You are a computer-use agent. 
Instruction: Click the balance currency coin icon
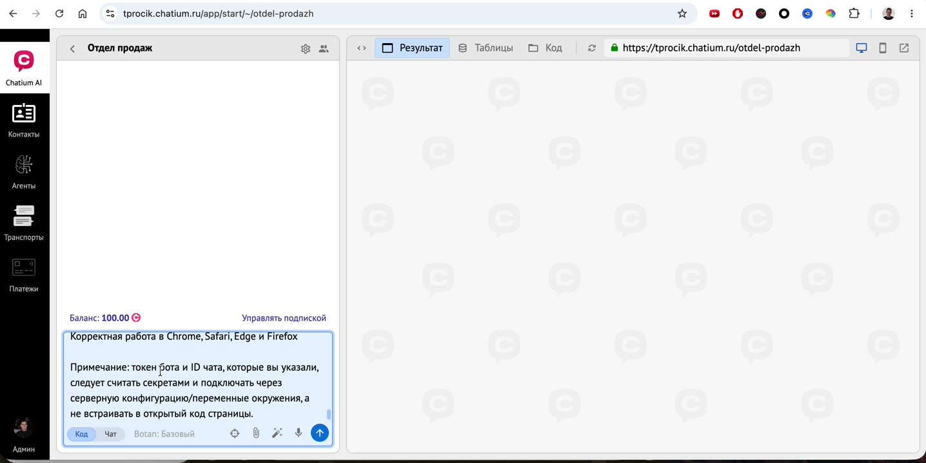pyautogui.click(x=136, y=317)
